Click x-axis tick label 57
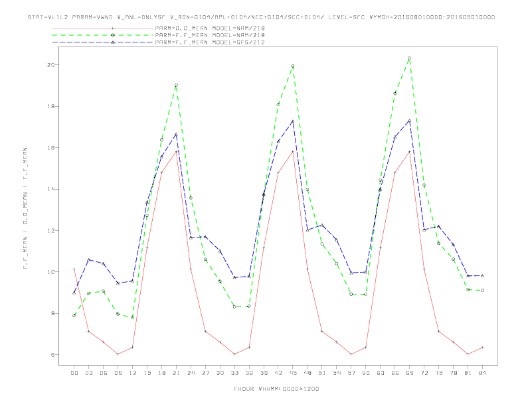 [x=351, y=373]
